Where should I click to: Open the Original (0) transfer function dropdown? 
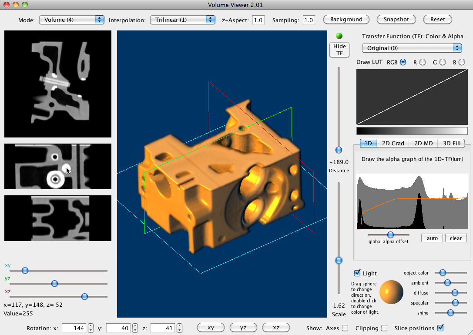point(409,48)
